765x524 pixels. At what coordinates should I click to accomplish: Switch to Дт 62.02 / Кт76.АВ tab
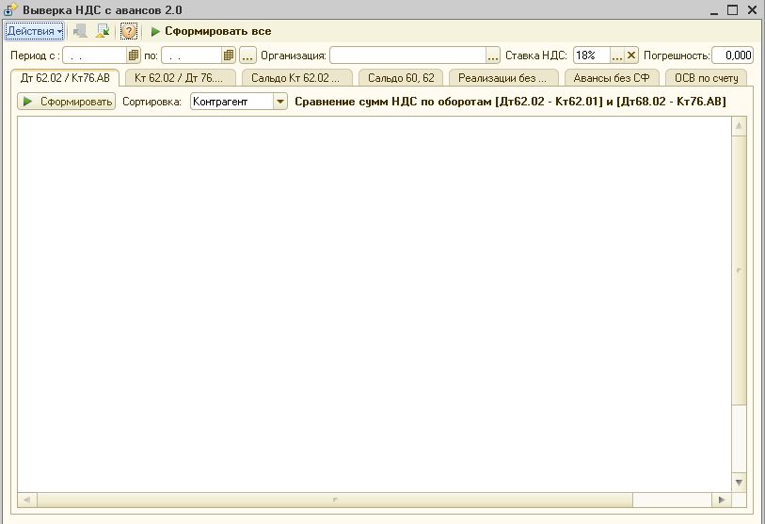tap(65, 78)
